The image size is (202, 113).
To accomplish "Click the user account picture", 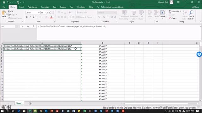I will (171, 2).
